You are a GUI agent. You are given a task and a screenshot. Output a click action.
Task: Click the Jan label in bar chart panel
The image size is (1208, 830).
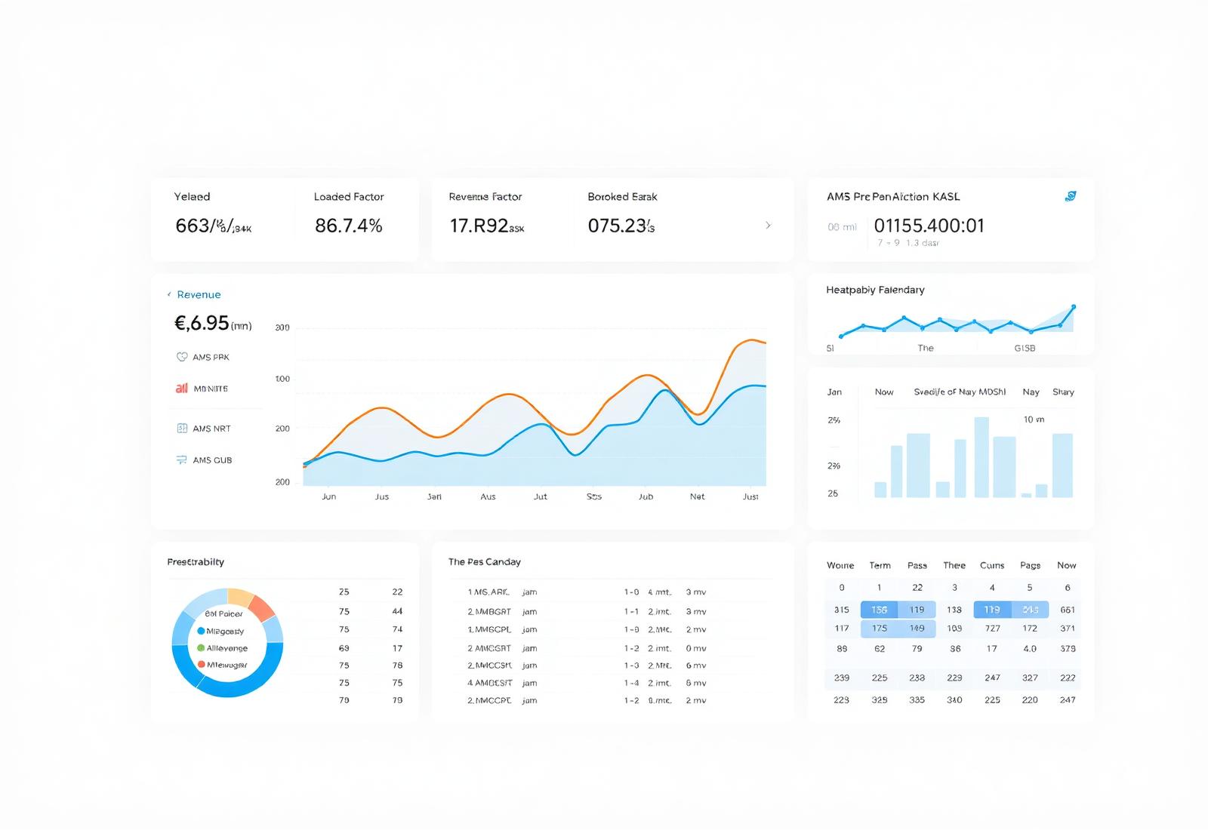[x=834, y=392]
